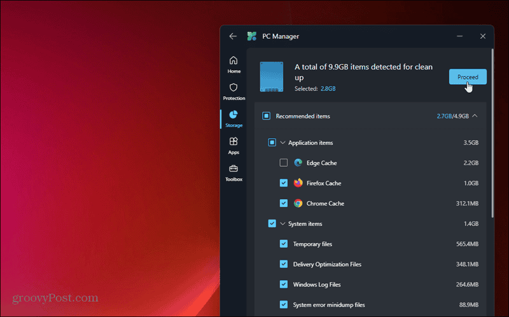The image size is (509, 317).
Task: Close the PC Manager window
Action: pos(483,36)
